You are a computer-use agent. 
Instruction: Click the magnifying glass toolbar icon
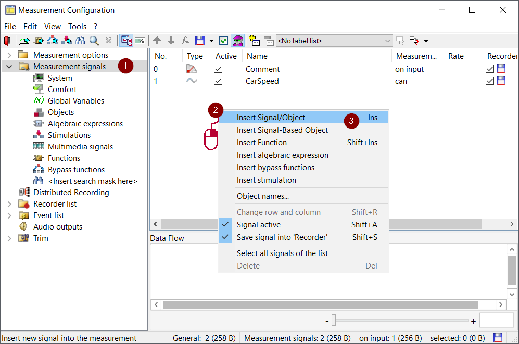(94, 41)
